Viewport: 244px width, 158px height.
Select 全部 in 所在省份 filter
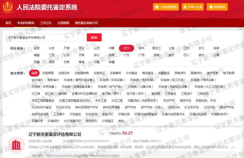coord(37,48)
